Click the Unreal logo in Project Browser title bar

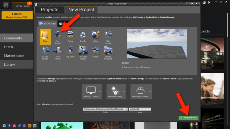click(36, 4)
